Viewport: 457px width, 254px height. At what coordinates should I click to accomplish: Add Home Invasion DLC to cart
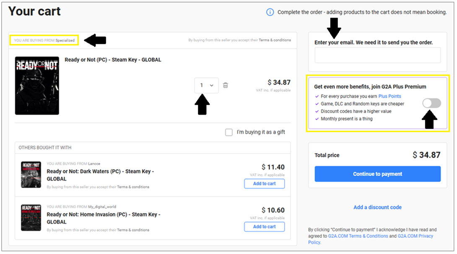pos(264,227)
